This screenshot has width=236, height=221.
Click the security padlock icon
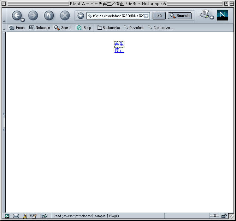[x=224, y=216]
